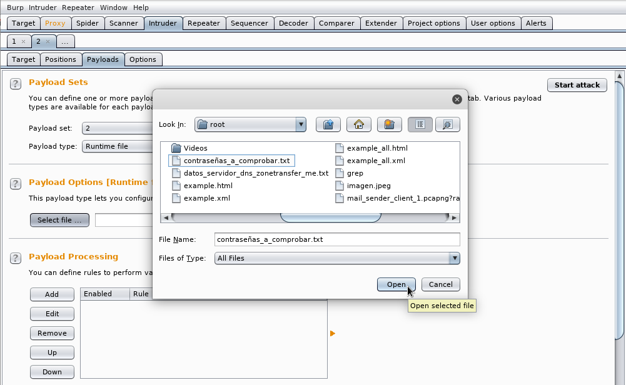Switch to the Comparer tab

click(x=336, y=23)
